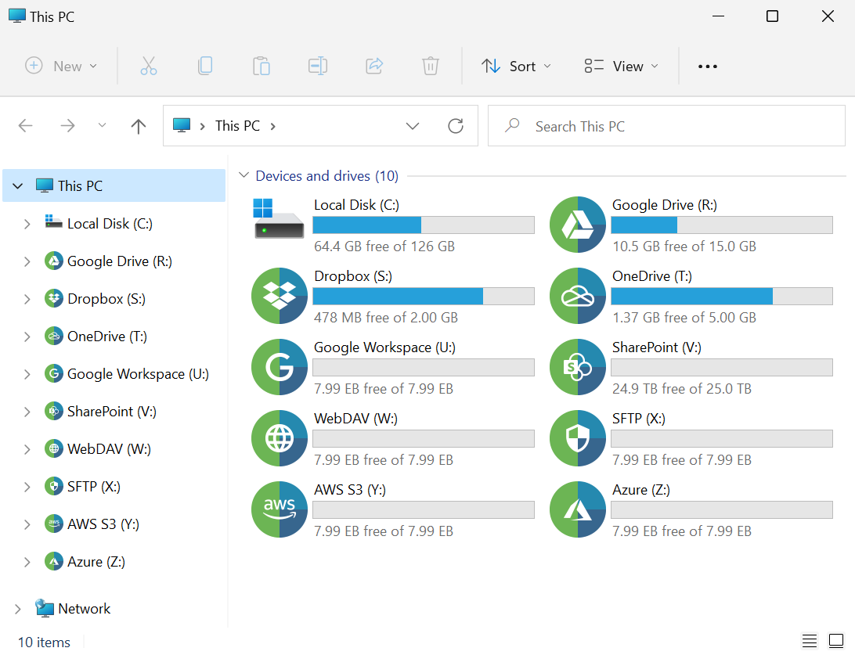Viewport: 855px width, 655px height.
Task: Click the New button
Action: (61, 67)
